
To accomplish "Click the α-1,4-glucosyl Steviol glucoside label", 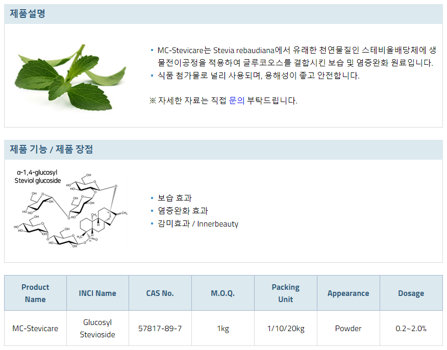I will pos(38,177).
